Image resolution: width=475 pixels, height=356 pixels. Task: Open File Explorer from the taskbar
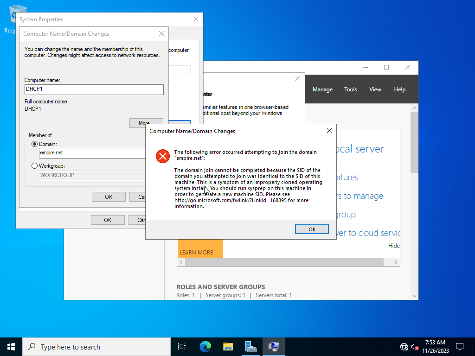pos(227,346)
